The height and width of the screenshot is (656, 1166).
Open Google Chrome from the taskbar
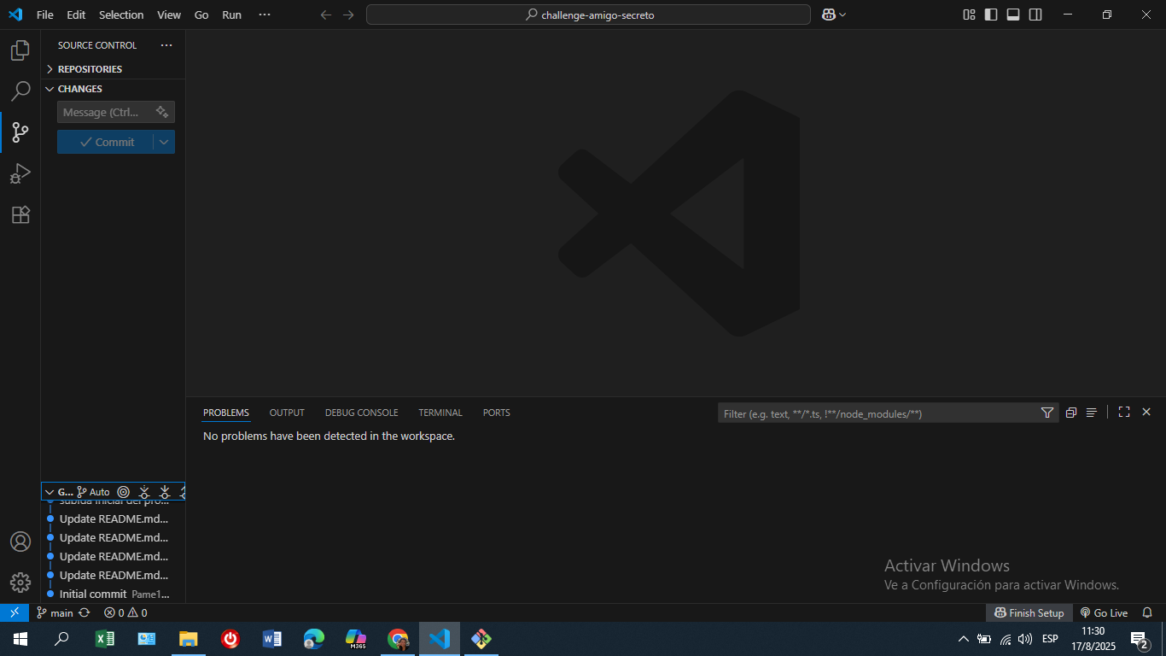coord(398,639)
